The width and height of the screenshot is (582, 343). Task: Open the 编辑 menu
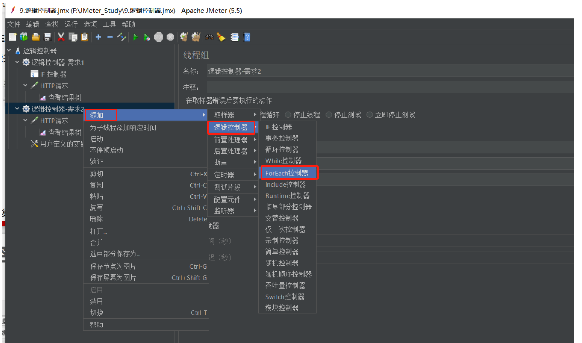33,24
